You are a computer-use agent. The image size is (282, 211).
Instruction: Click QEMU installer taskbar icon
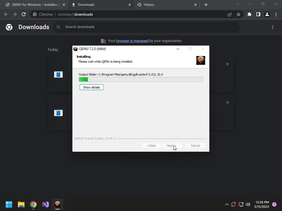pos(58,204)
